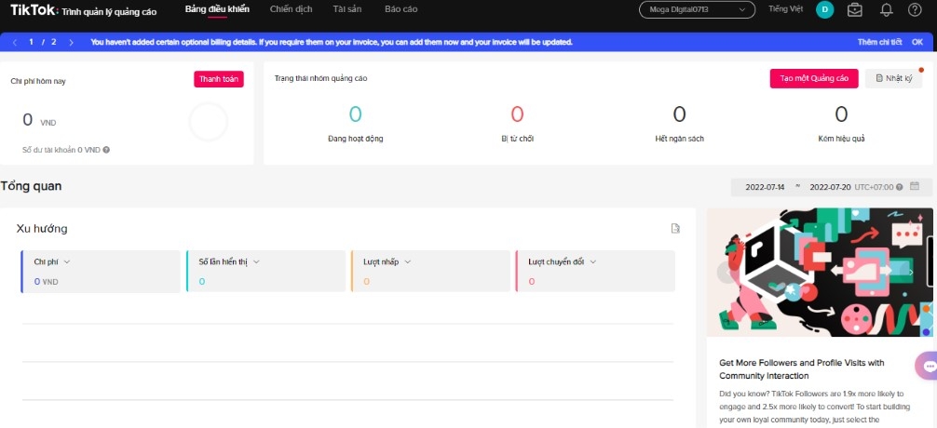Click the Tổng quan heading
This screenshot has width=937, height=428.
(31, 186)
